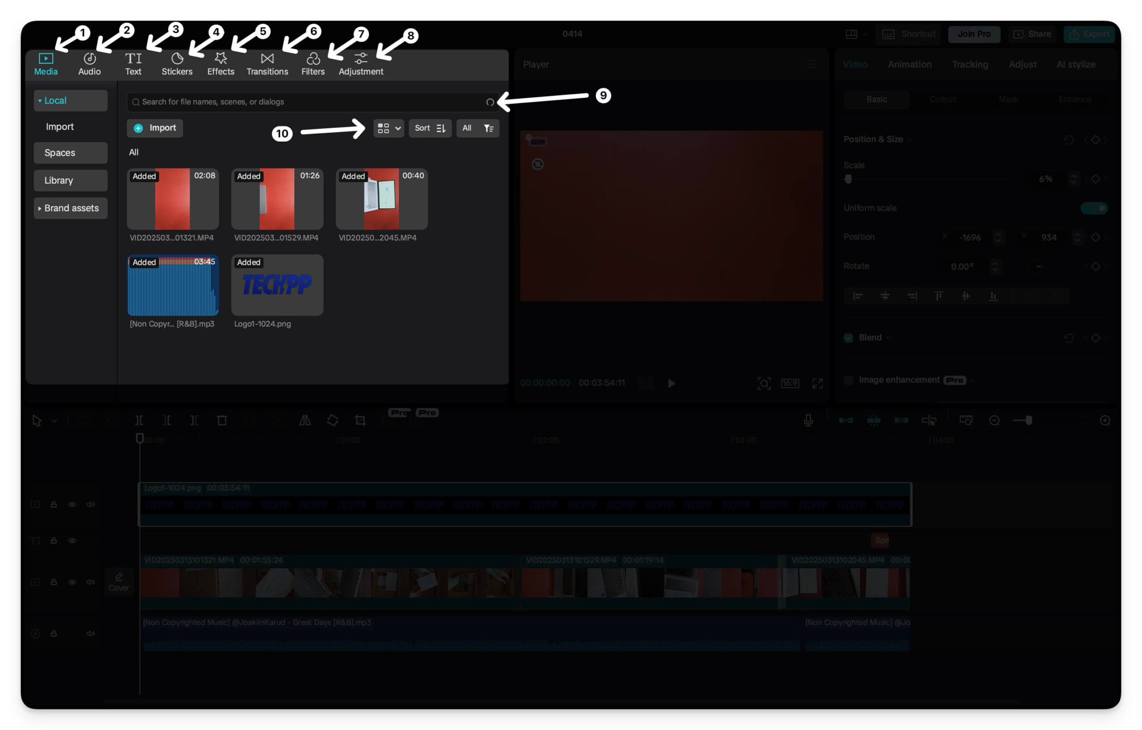Switch to the Text tab
Screen dimensions: 1142x730
(133, 64)
